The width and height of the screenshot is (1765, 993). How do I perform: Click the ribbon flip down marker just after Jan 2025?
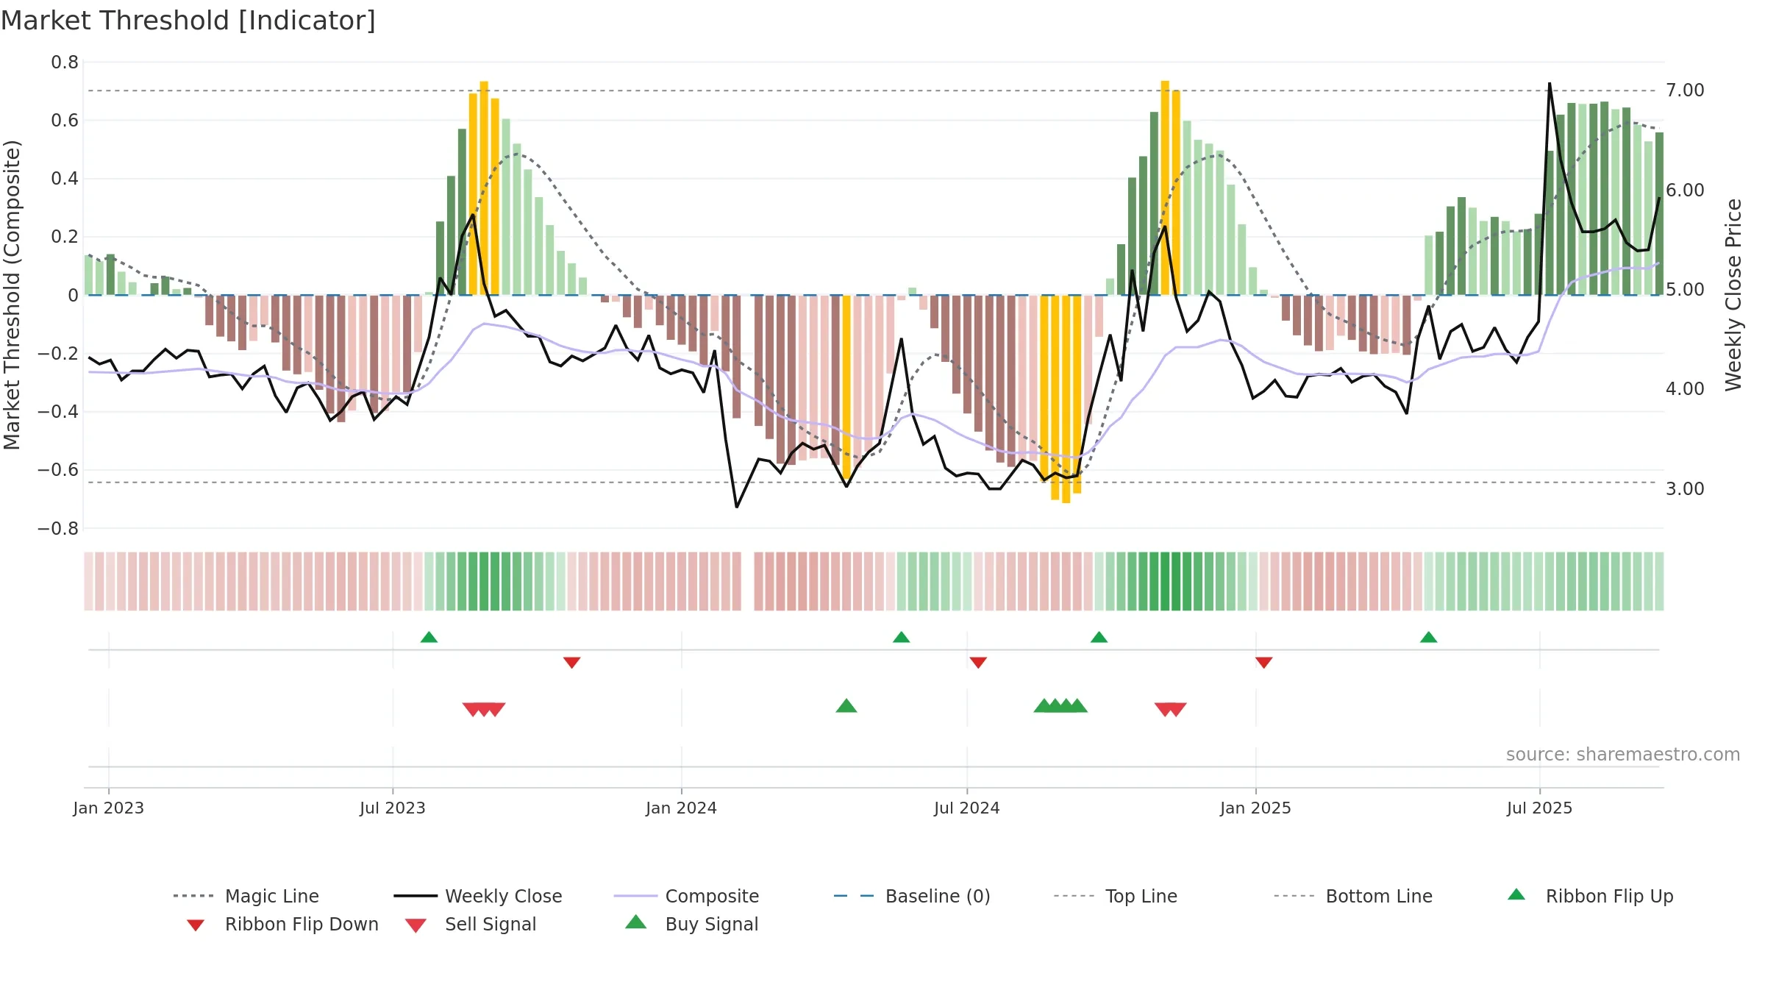pyautogui.click(x=1263, y=663)
